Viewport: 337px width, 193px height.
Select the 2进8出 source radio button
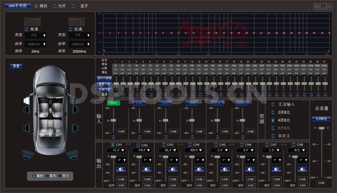(x=273, y=112)
